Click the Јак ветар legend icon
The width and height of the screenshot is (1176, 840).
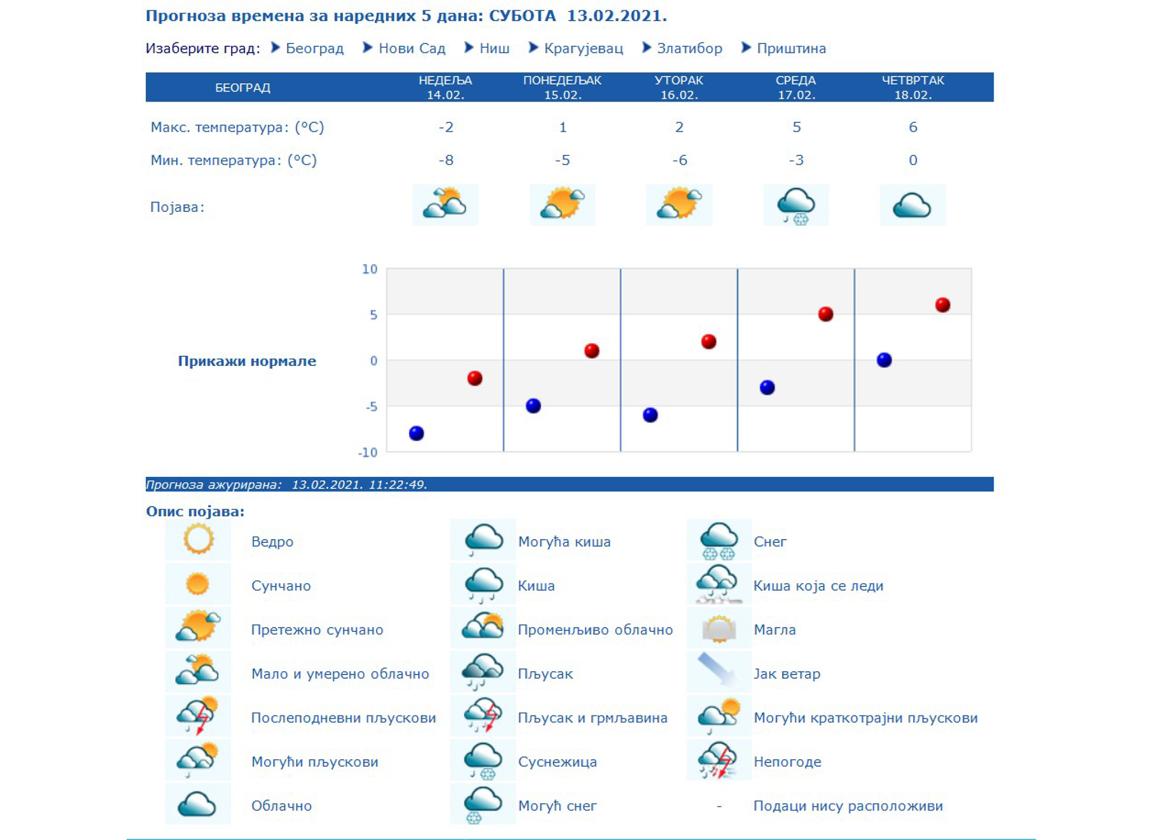click(719, 672)
